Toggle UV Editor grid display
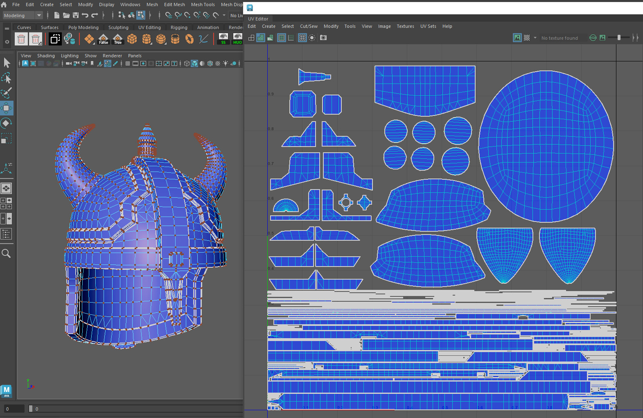Viewport: 643px width, 418px height. [302, 38]
